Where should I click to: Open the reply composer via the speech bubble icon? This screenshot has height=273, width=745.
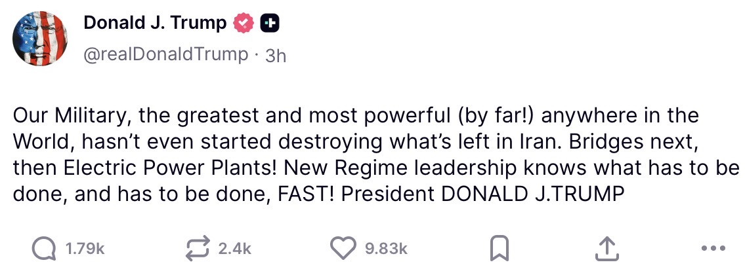(43, 248)
